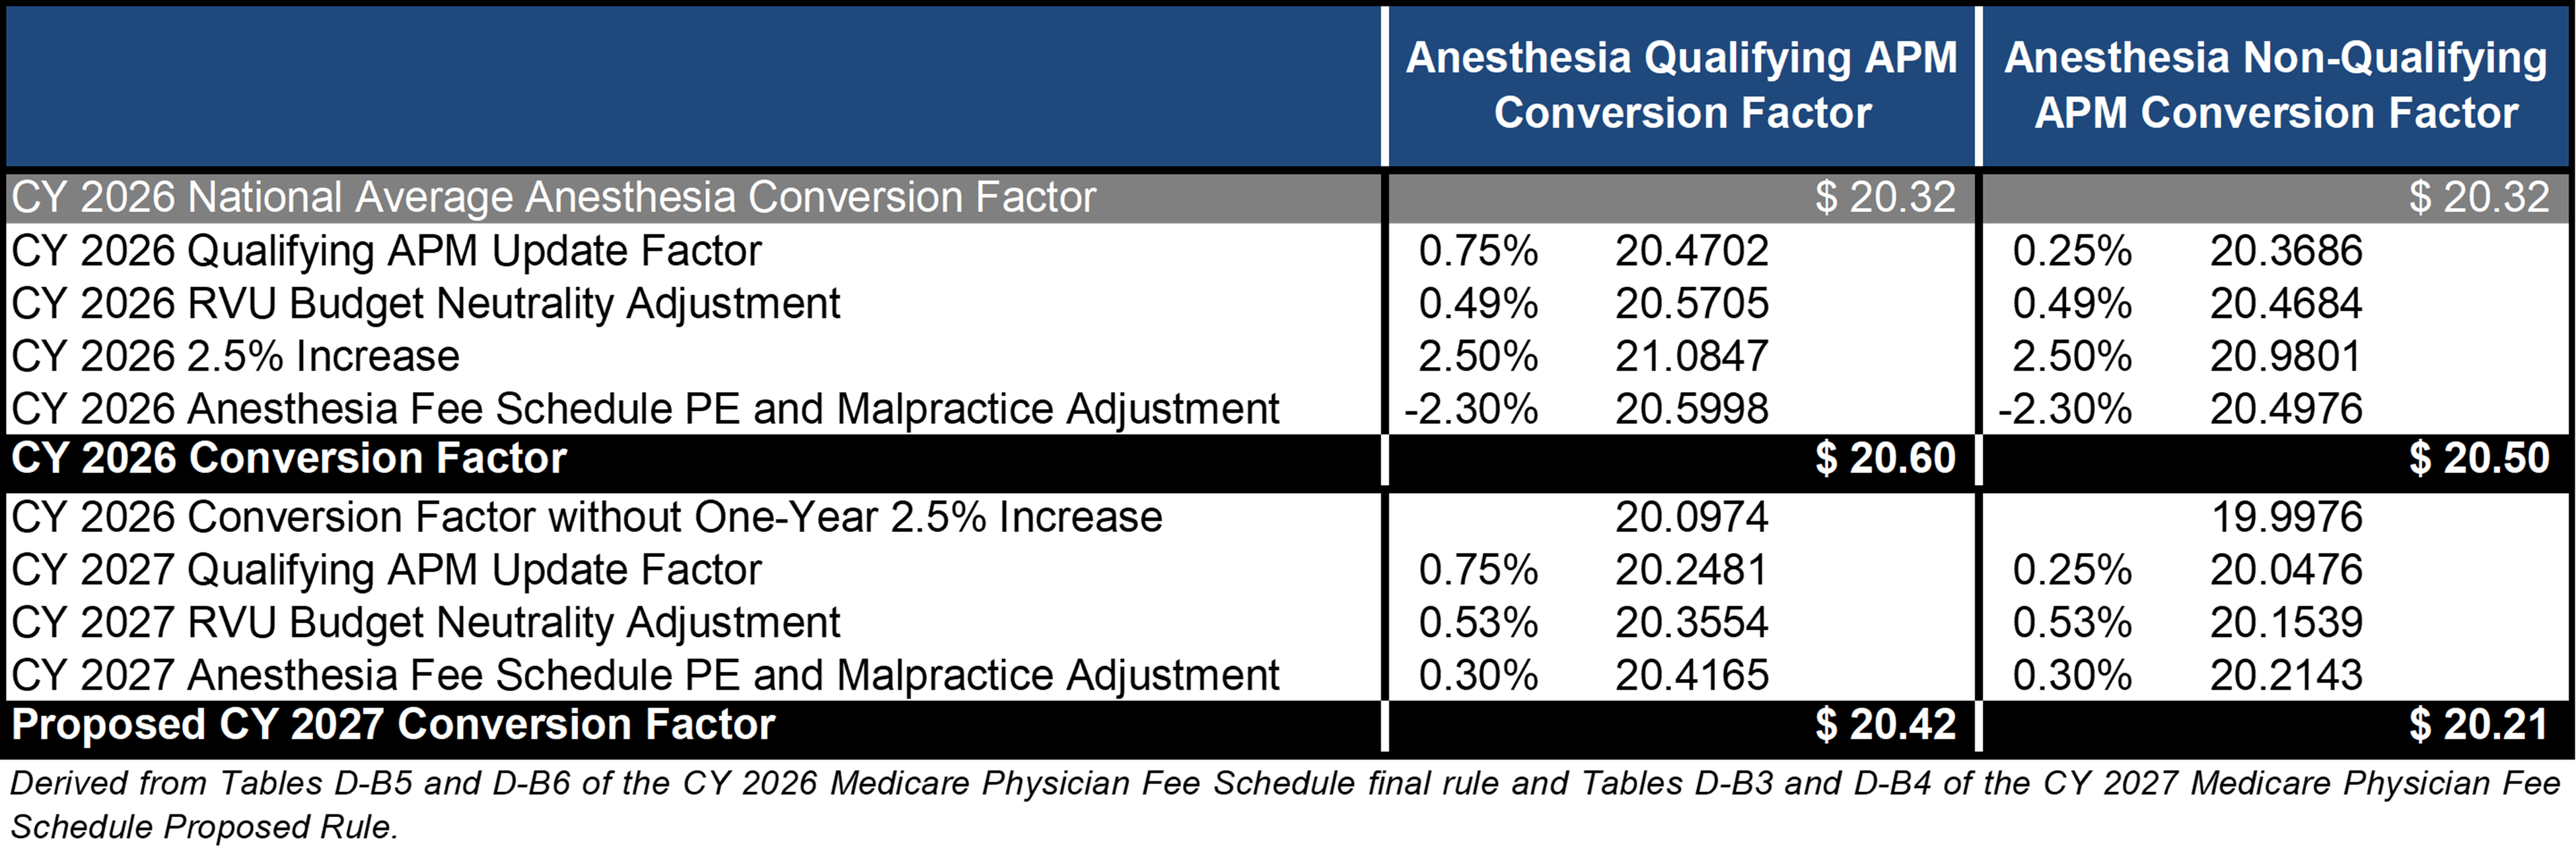Screen dimensions: 2576x854
Task: Click the CY 2026 2.5% Increase label
Action: tap(235, 356)
